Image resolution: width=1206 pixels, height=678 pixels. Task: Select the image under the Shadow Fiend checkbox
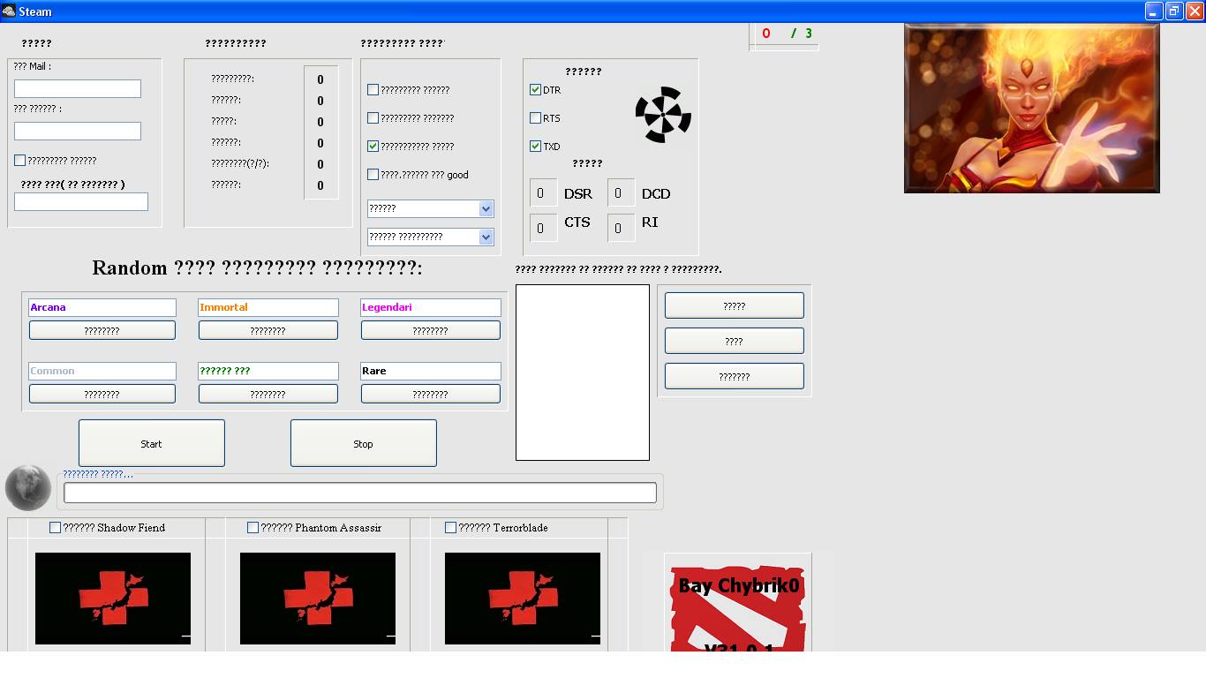tap(113, 599)
